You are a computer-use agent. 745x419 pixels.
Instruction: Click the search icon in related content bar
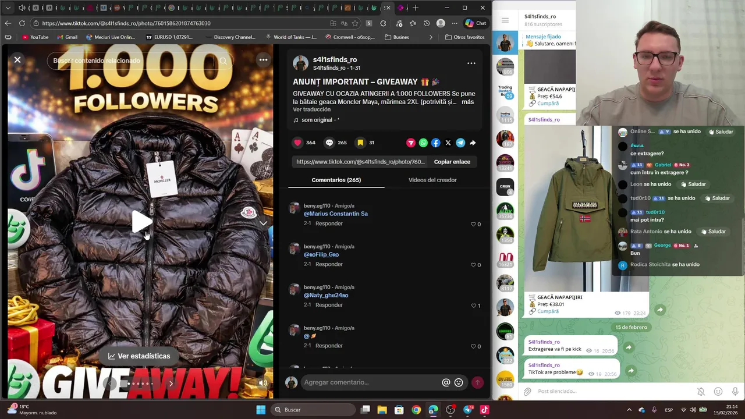coord(223,61)
